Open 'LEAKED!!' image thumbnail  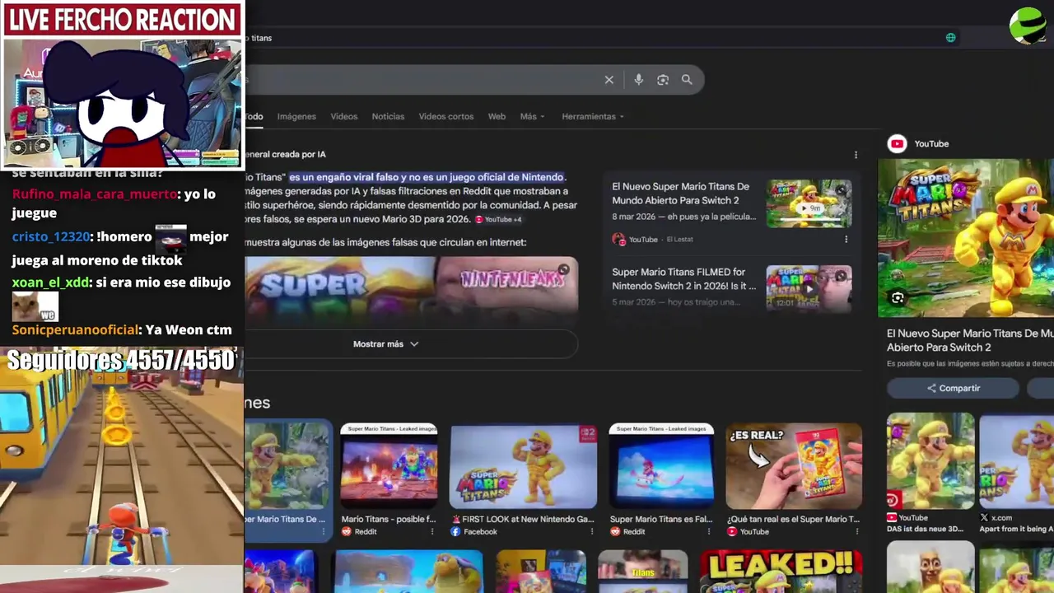pyautogui.click(x=781, y=572)
